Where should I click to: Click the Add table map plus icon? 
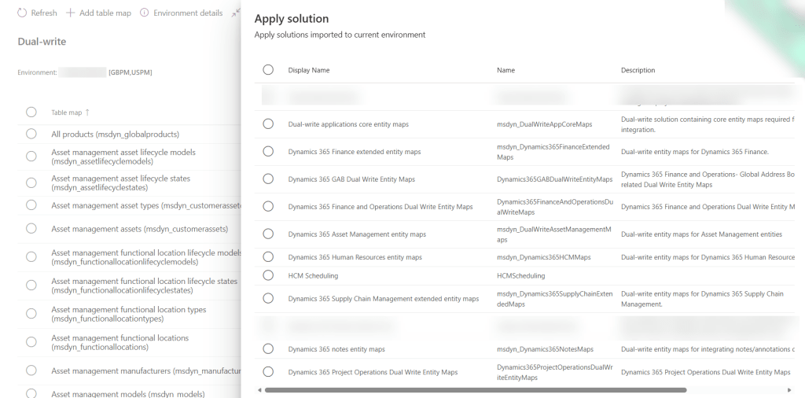71,13
